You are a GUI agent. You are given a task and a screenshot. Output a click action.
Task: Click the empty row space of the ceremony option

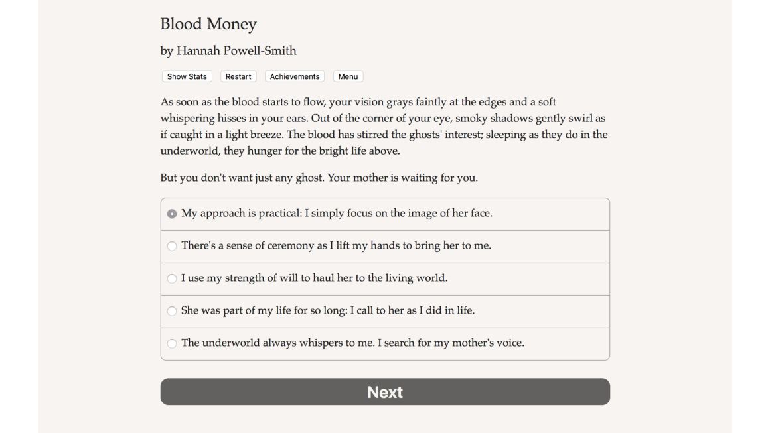550,247
